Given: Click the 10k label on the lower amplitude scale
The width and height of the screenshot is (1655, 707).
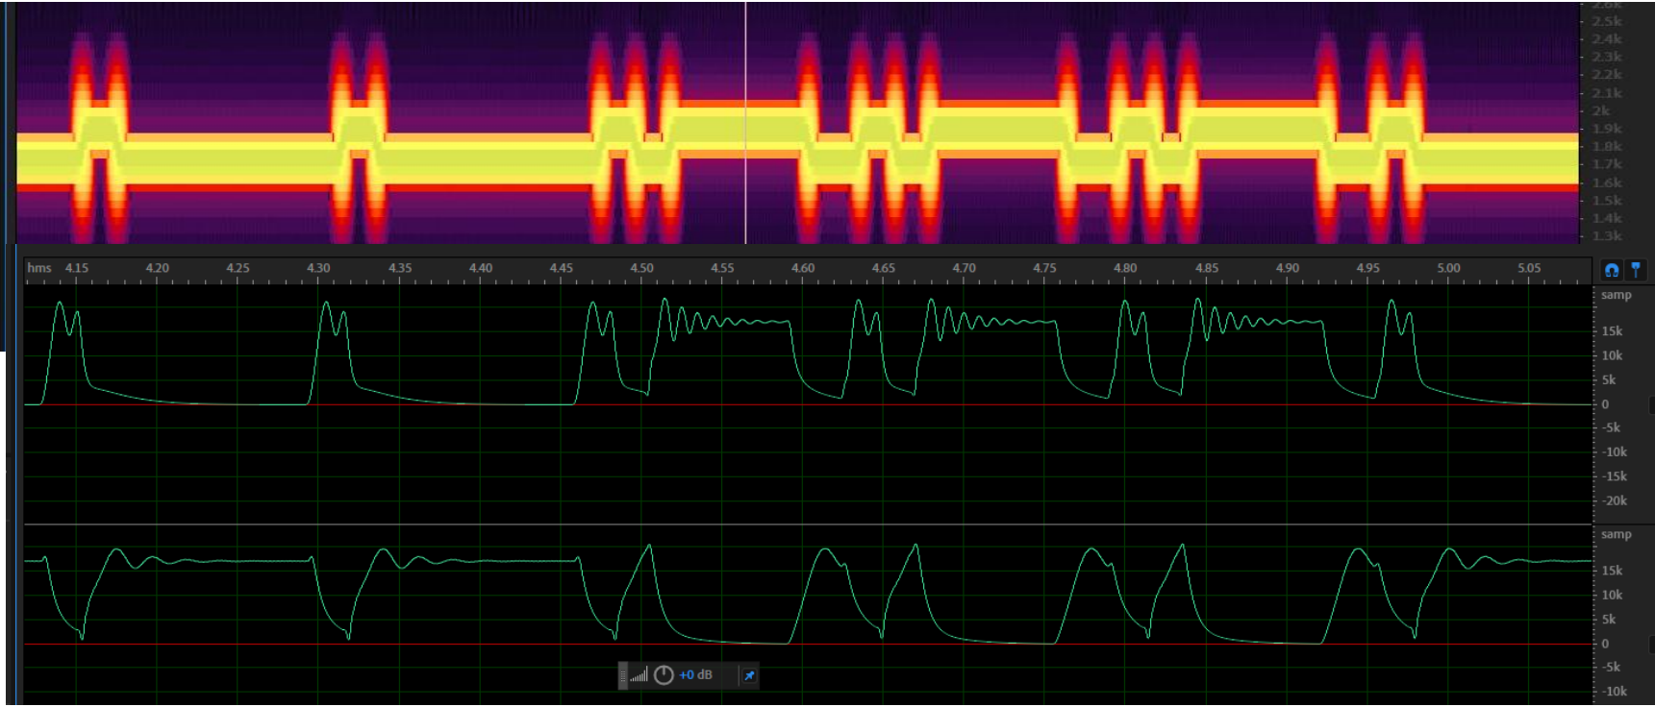Looking at the screenshot, I should coord(1612,595).
